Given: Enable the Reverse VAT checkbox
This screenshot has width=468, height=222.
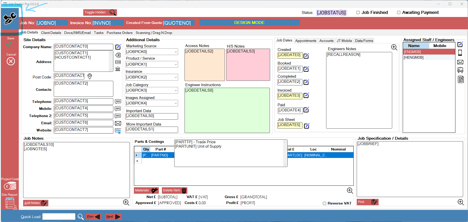Looking at the screenshot, I should click(324, 203).
